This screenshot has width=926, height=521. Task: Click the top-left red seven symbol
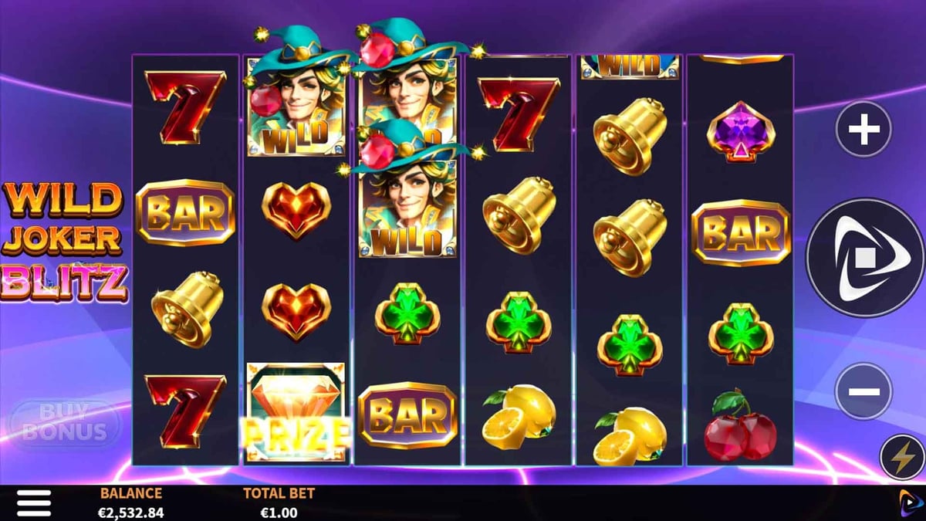pos(185,107)
